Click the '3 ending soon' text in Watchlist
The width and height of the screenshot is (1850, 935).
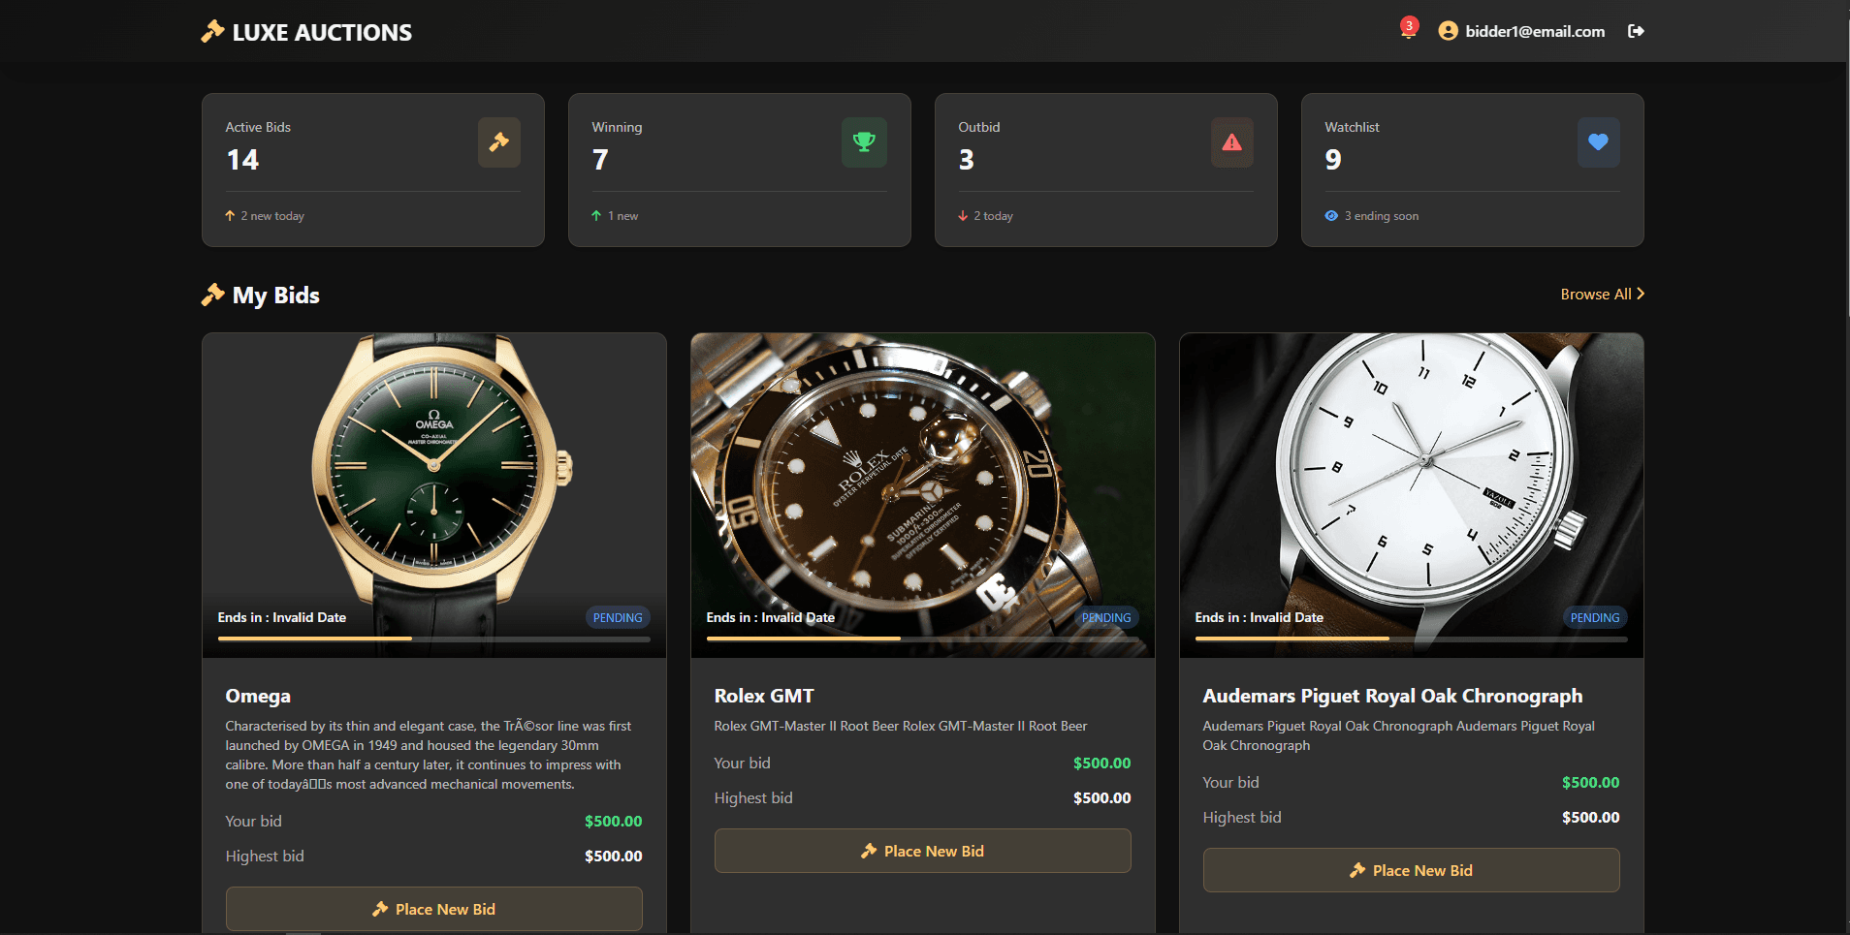coord(1382,216)
